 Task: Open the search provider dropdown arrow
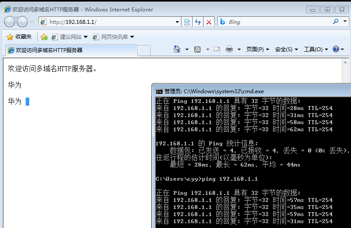point(345,22)
